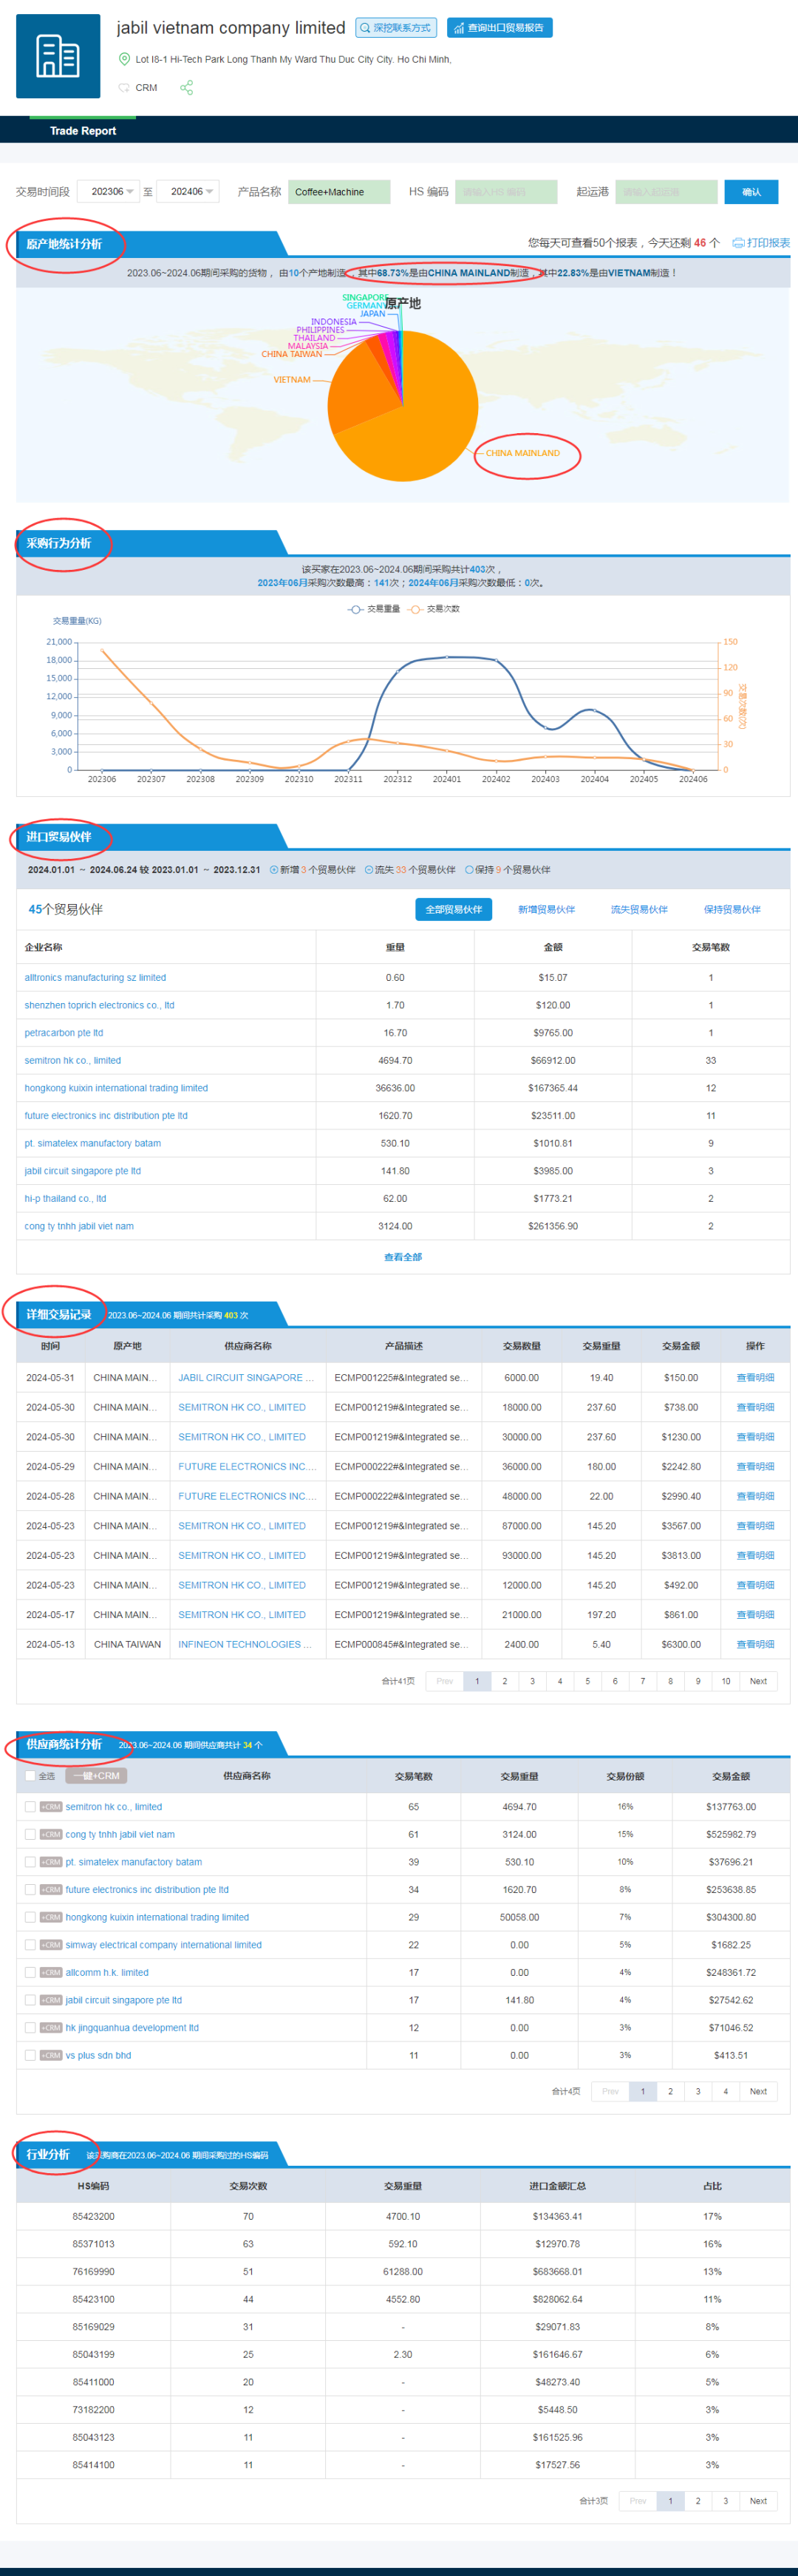Screen dimensions: 798x2576
Task: Open the Trade Report tab
Action: 83,131
